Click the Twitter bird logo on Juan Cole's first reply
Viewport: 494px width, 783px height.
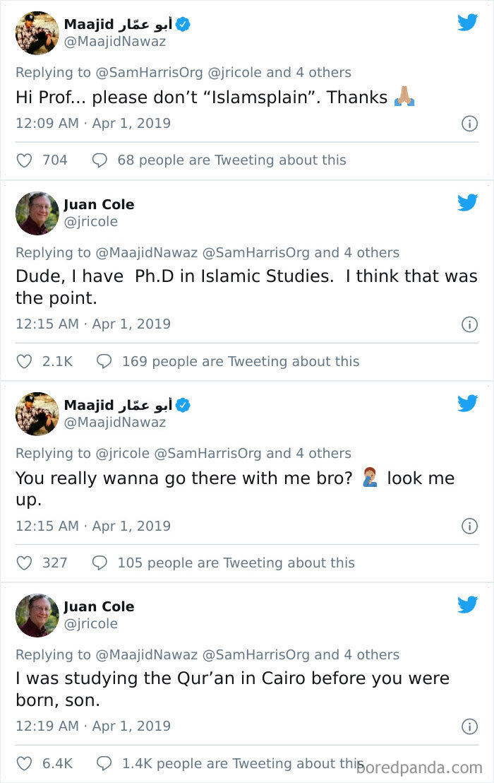pyautogui.click(x=467, y=203)
